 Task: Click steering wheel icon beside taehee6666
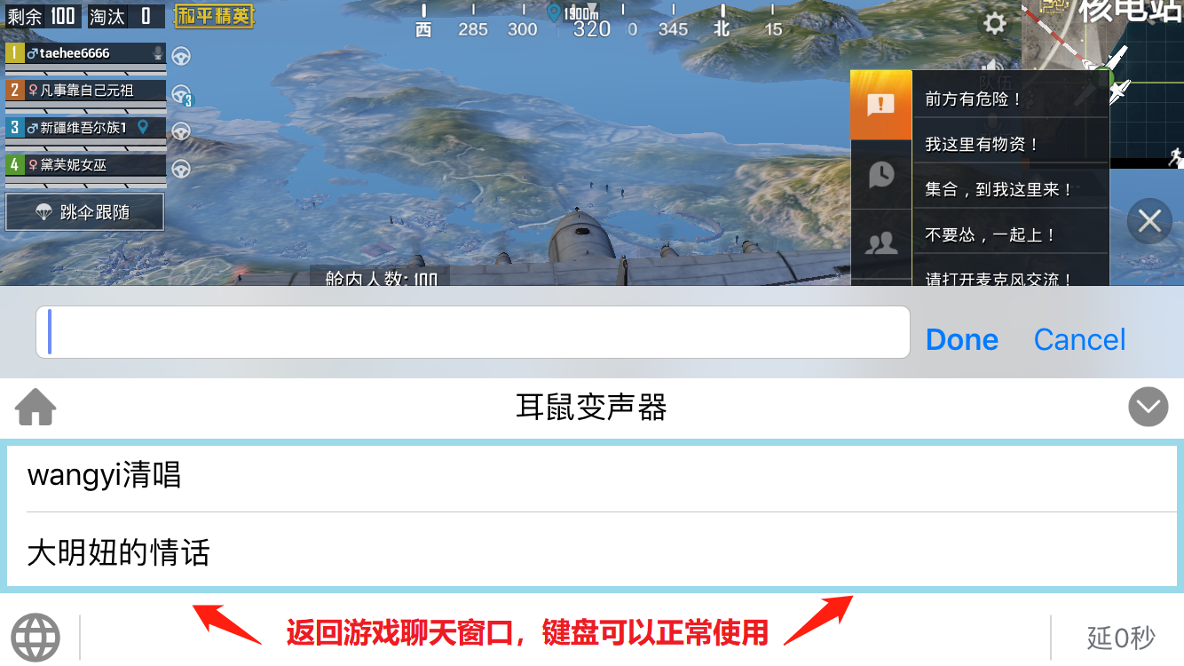(x=181, y=56)
